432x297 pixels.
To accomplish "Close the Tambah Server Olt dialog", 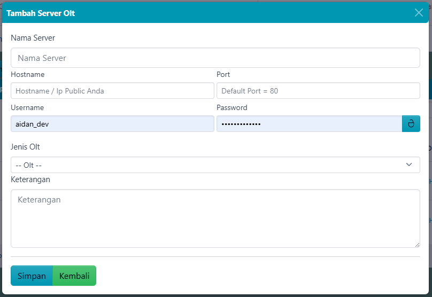I will pyautogui.click(x=419, y=13).
